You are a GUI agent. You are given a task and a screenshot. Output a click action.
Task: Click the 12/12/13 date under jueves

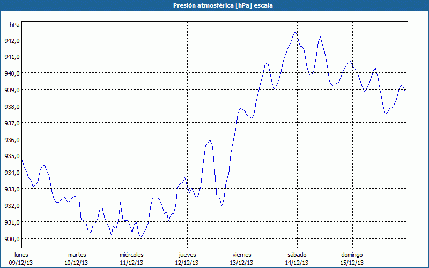click(x=187, y=263)
